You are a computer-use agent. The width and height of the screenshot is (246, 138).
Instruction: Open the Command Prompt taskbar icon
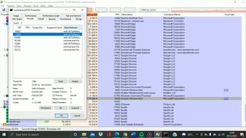166,135
